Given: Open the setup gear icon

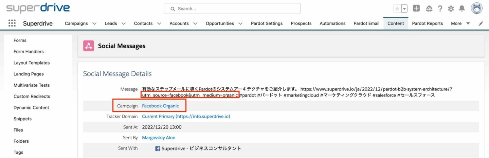Looking at the screenshot, I should (451, 9).
